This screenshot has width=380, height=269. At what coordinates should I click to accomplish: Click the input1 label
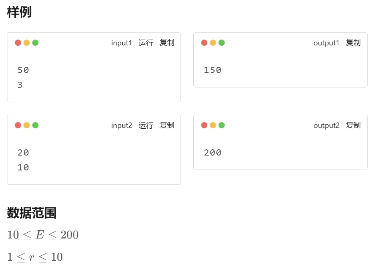[x=121, y=43]
